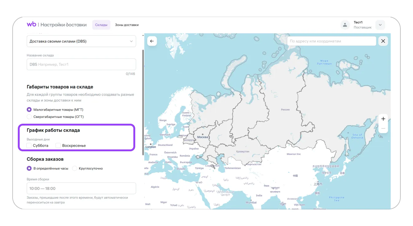Click the map address search field
Screen dimensions: 413x226
(331, 41)
